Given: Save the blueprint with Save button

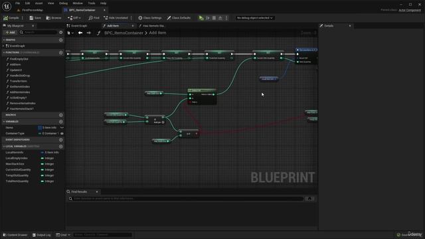Looking at the screenshot, I should (35, 18).
